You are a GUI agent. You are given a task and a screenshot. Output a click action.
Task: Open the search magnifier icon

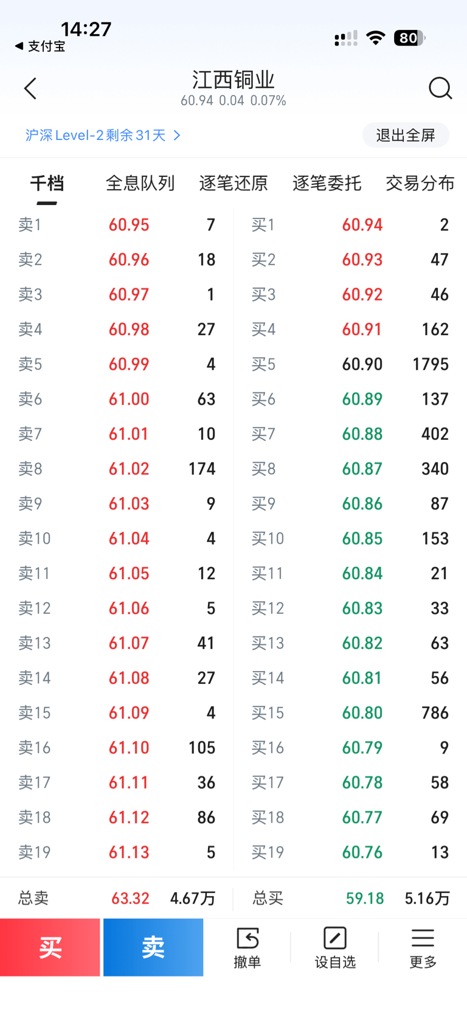click(x=440, y=88)
